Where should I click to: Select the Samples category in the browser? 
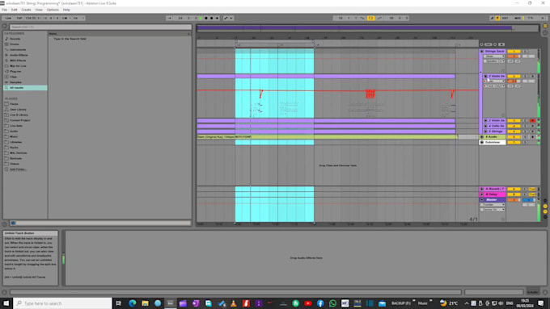pyautogui.click(x=15, y=82)
